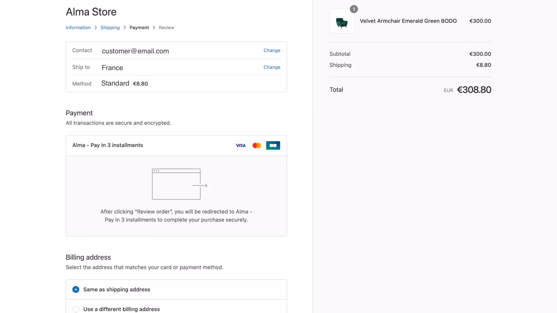The image size is (557, 313).
Task: Click the Mastercard icon
Action: (257, 145)
